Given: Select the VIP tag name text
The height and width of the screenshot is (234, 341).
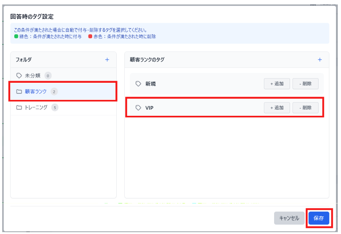Looking at the screenshot, I should coord(149,108).
